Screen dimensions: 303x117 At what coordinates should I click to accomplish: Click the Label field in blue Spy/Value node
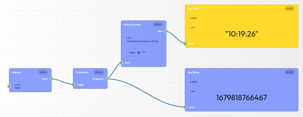(x=241, y=82)
